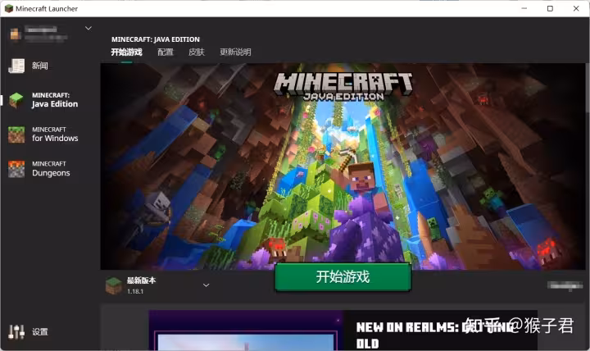This screenshot has width=590, height=351.
Task: Click the vertical scrollbar on the right
Action: point(588,88)
